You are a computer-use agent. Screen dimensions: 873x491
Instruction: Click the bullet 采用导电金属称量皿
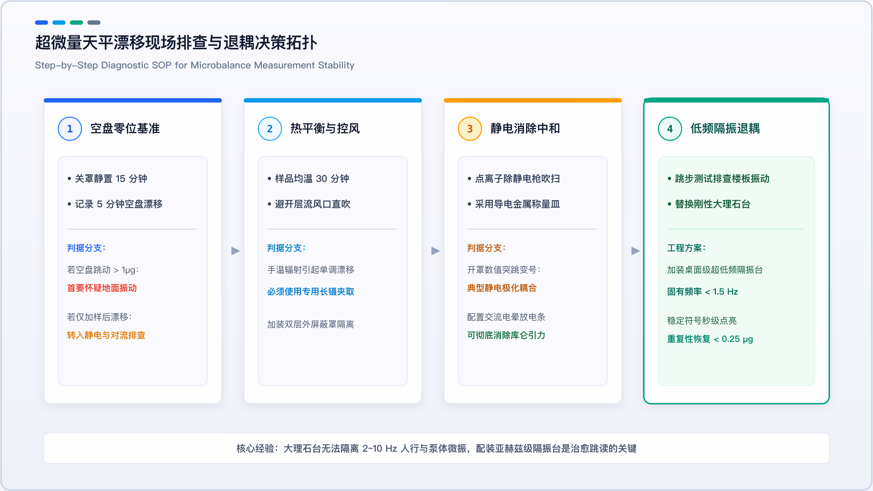point(514,204)
